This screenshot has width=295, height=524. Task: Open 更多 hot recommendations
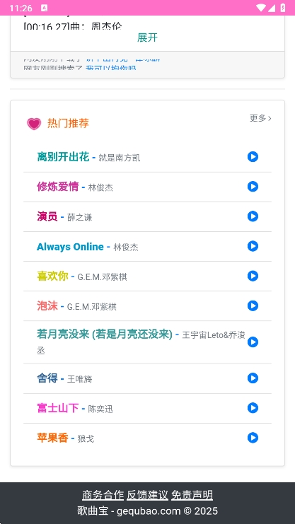click(x=260, y=118)
